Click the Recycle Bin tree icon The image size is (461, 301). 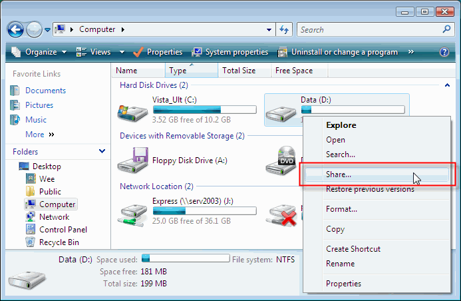31,242
